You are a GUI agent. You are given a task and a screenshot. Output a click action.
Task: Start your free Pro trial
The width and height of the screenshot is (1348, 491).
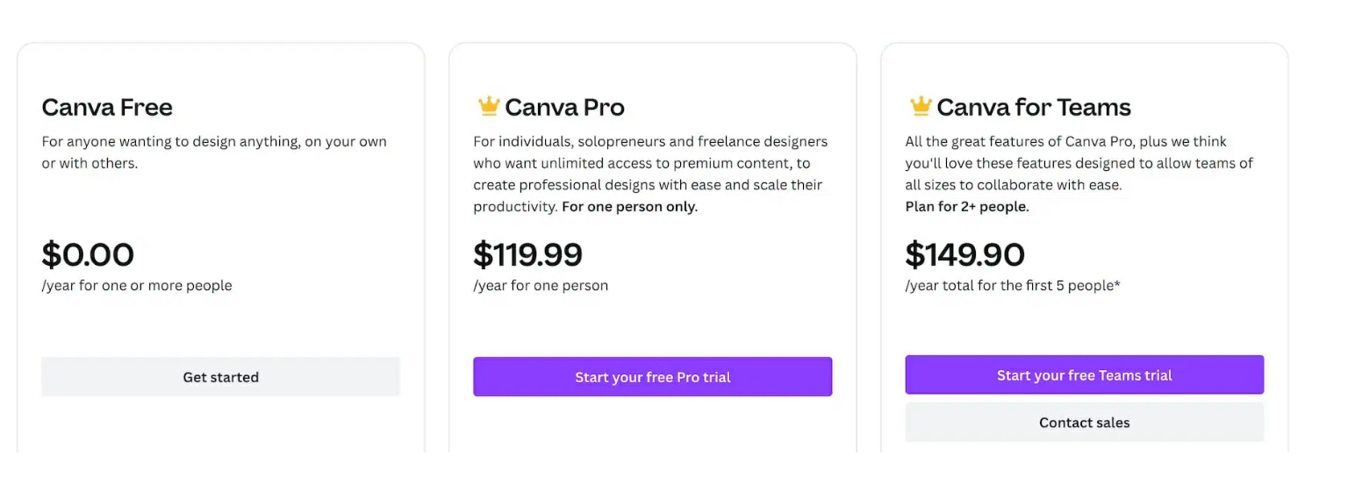click(652, 377)
